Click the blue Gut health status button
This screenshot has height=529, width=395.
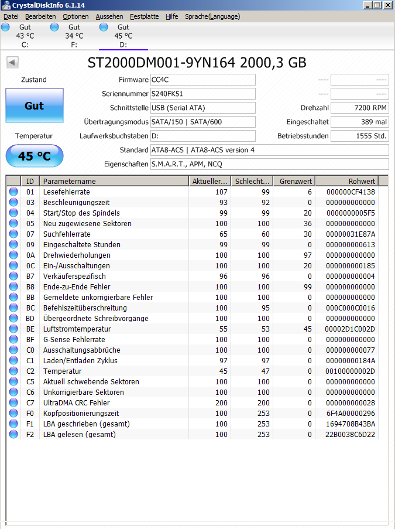click(35, 105)
